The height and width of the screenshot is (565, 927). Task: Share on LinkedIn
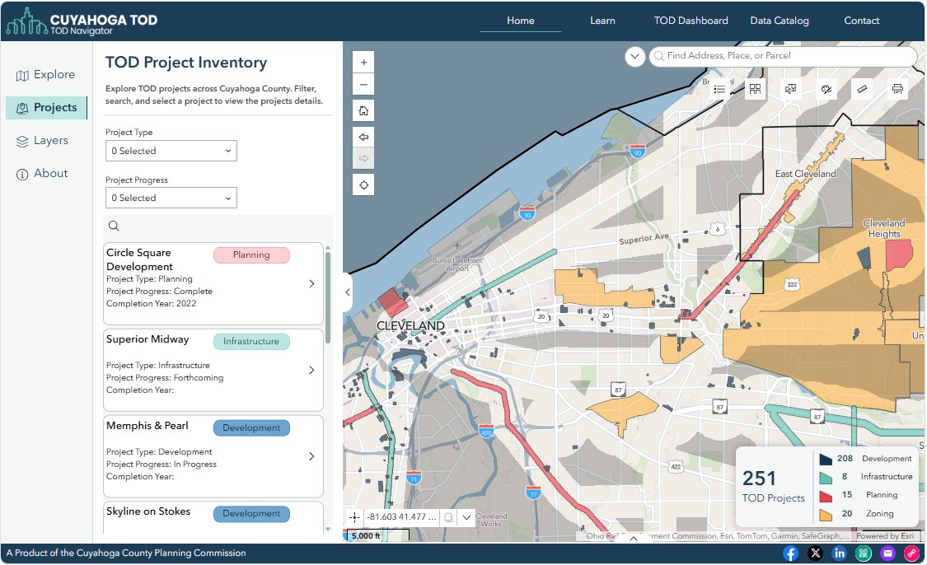pos(840,553)
